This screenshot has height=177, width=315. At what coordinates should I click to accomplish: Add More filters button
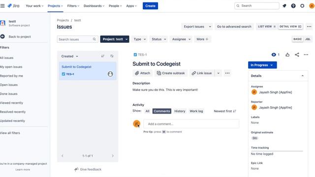(x=202, y=39)
